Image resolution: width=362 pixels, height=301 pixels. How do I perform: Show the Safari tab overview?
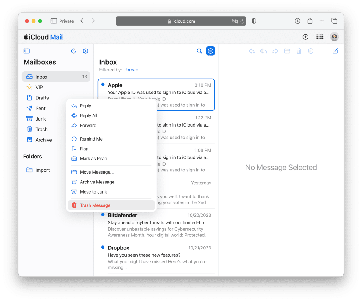(x=334, y=21)
